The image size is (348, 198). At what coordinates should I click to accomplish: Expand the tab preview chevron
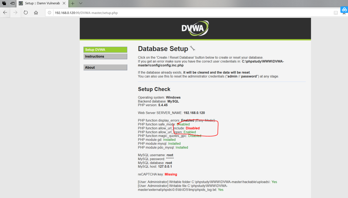81,3
